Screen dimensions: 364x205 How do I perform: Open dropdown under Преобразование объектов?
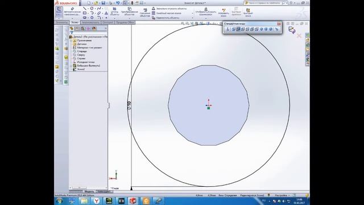click(130, 18)
